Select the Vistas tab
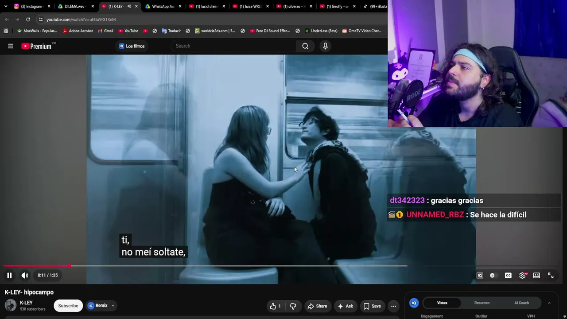 point(442,303)
